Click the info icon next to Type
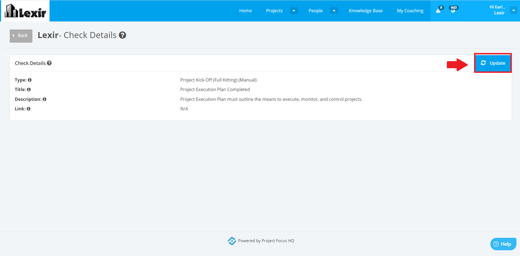This screenshot has width=520, height=256. click(x=30, y=80)
